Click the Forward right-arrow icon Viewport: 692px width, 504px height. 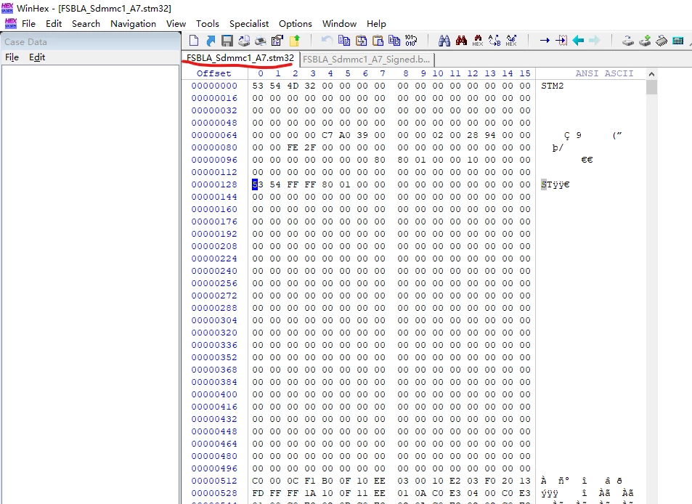click(595, 41)
